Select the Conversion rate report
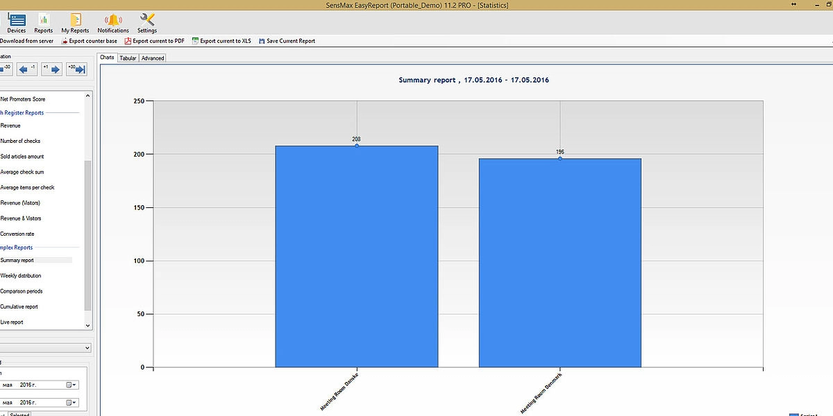Image resolution: width=833 pixels, height=416 pixels. pyautogui.click(x=17, y=234)
